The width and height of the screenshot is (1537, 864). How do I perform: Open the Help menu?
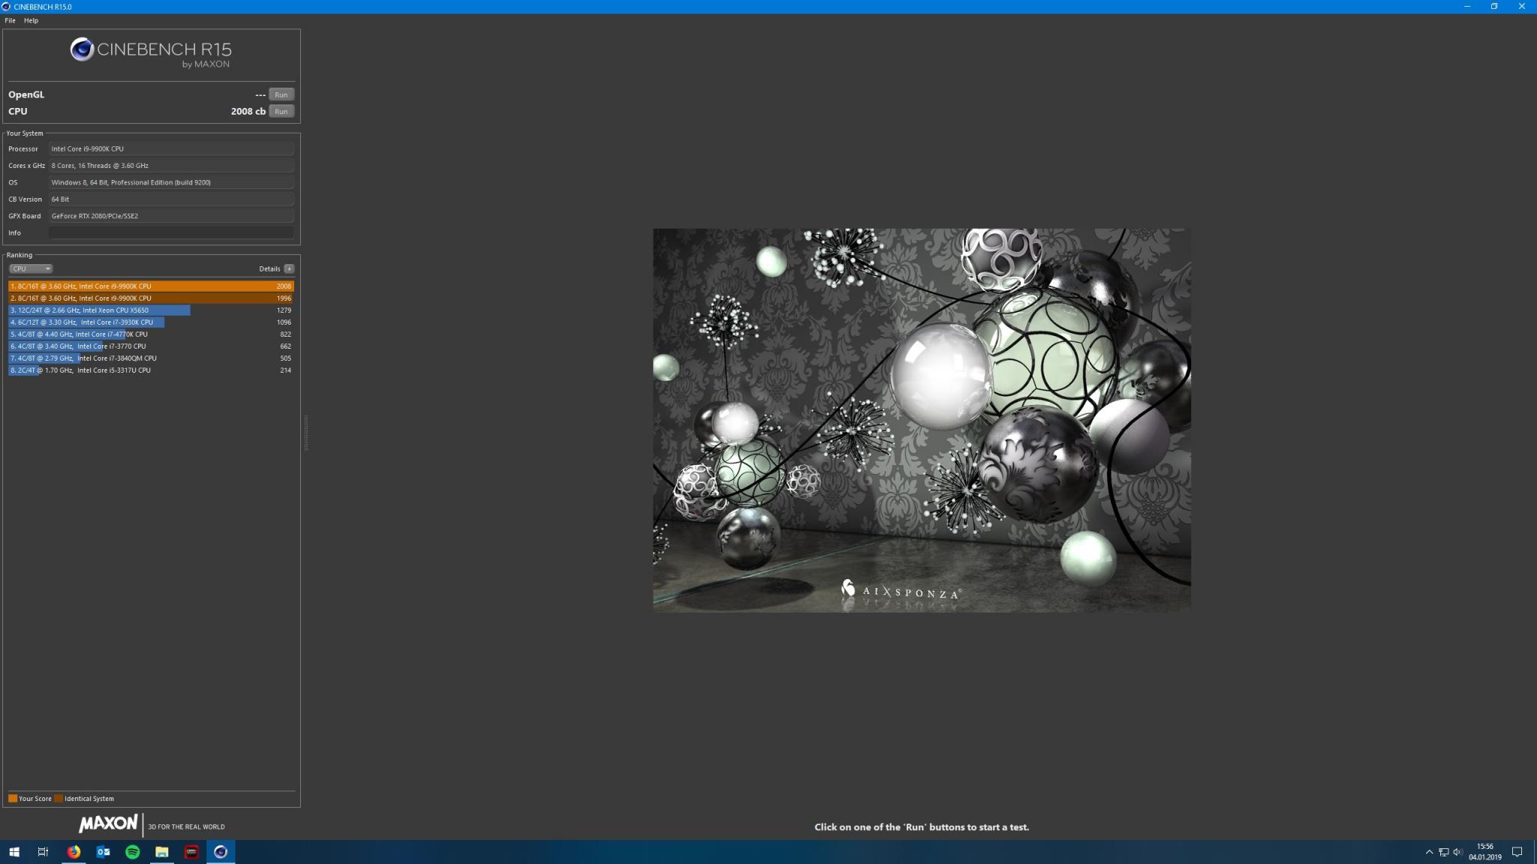pyautogui.click(x=31, y=20)
